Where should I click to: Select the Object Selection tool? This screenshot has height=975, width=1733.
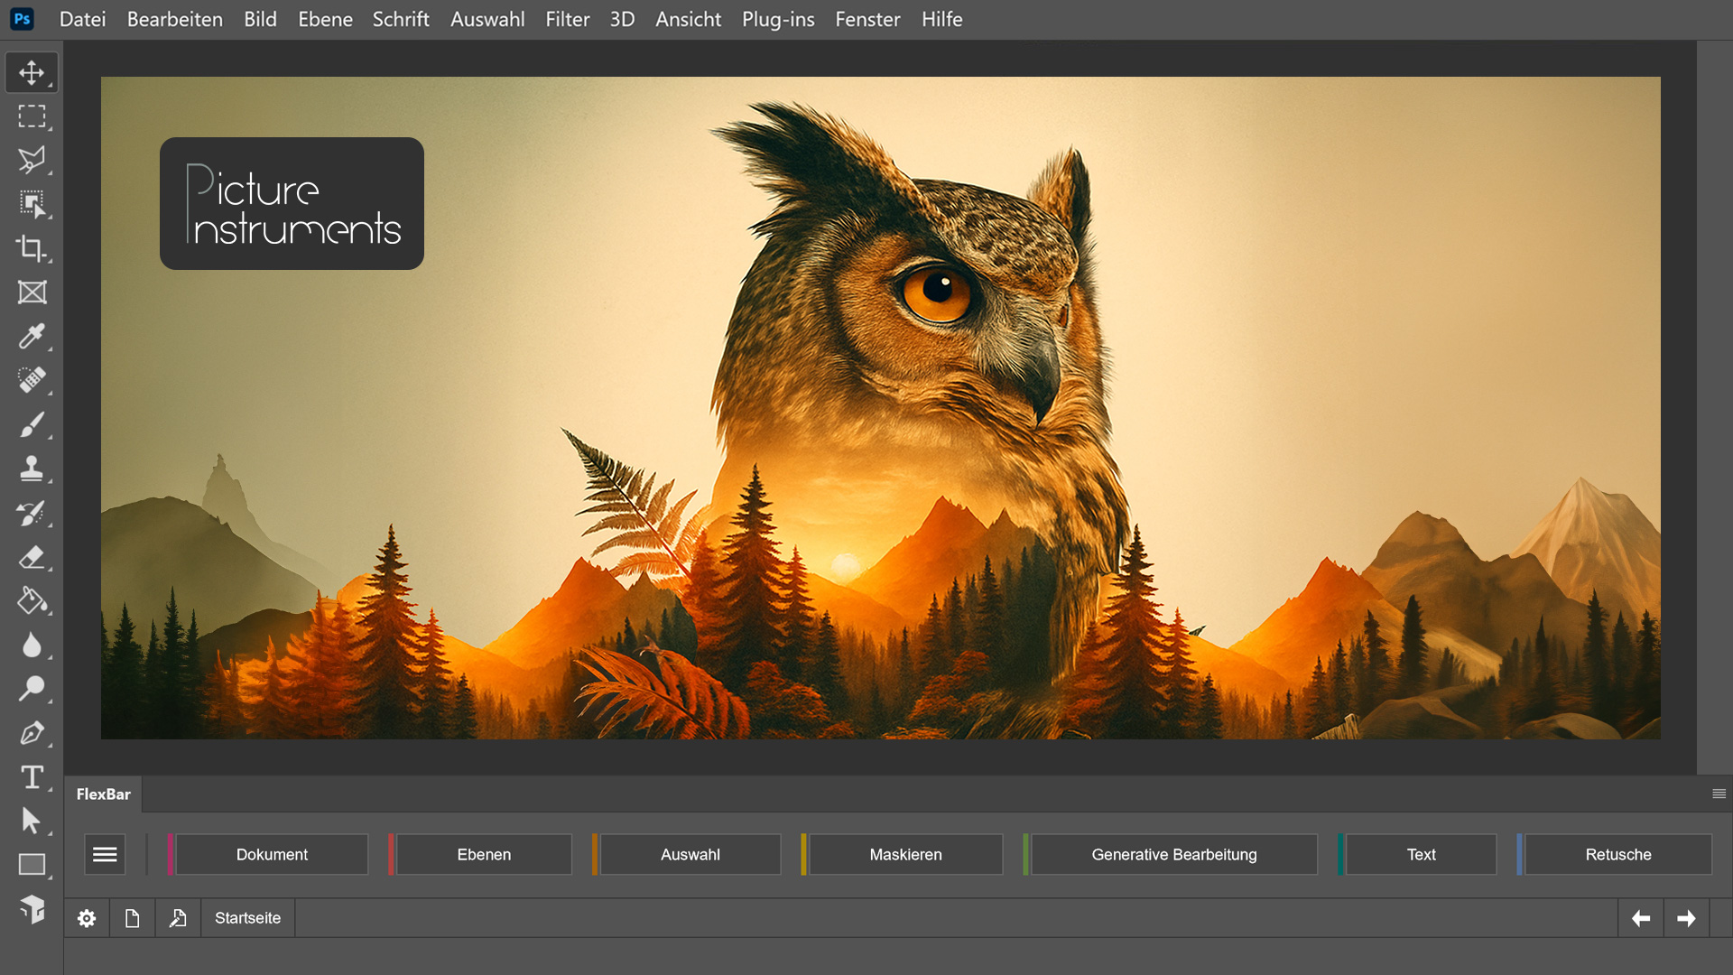(32, 204)
